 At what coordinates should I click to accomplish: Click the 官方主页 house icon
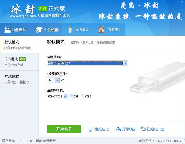[x=101, y=30]
